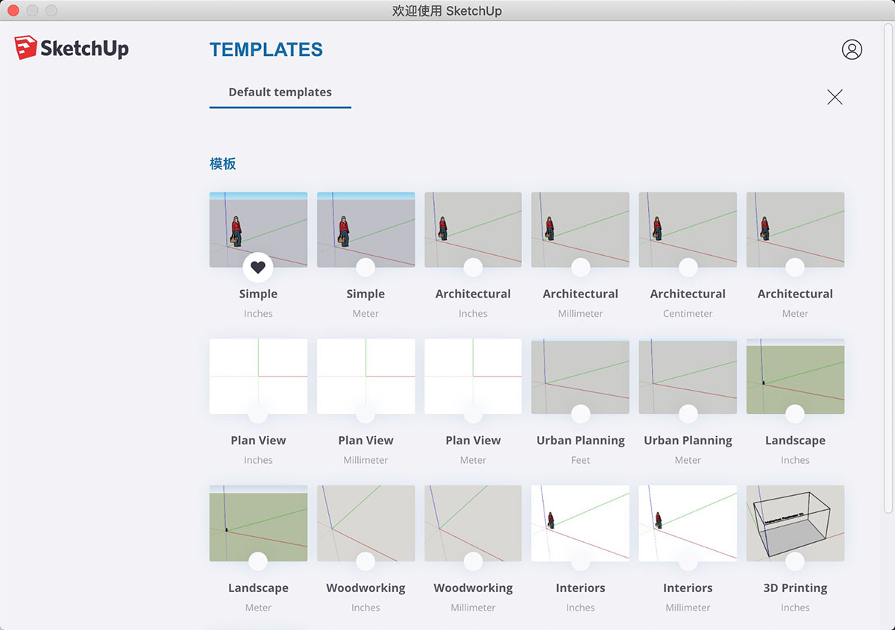Open the Woodworking Millimeter template thumbnail

[473, 522]
